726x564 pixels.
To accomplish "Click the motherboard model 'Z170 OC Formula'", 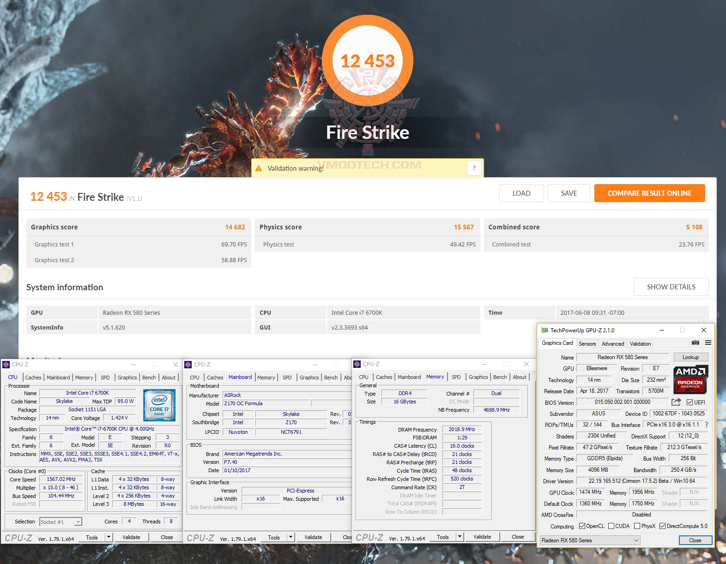I will point(266,403).
